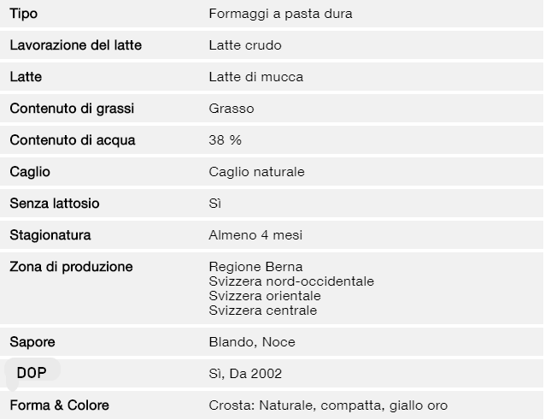Click "Svizzera nord-occidentale" in production zones
The width and height of the screenshot is (545, 420).
291,281
